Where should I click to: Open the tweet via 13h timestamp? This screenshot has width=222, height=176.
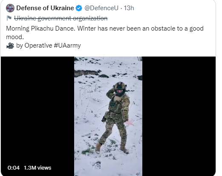129,8
